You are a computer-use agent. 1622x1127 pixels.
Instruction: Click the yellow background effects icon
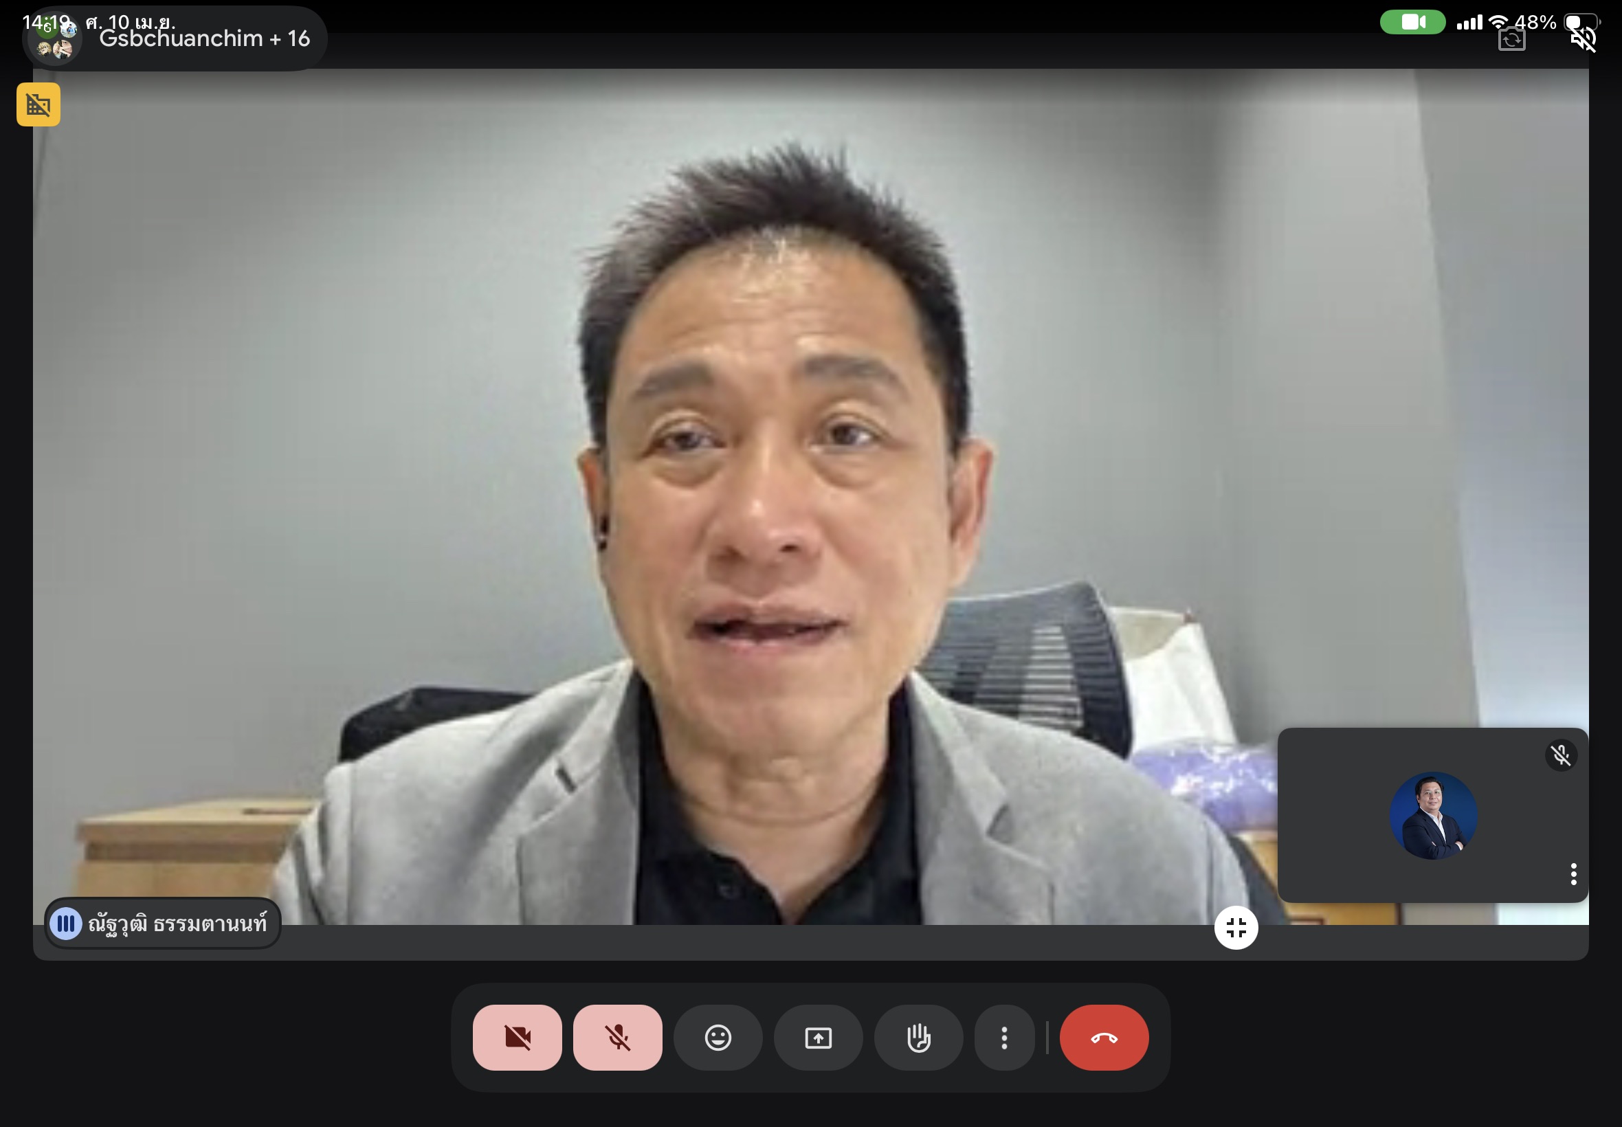pos(38,104)
